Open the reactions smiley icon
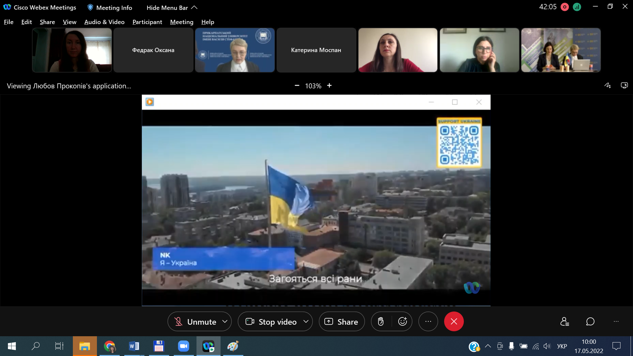This screenshot has width=633, height=356. (x=402, y=321)
